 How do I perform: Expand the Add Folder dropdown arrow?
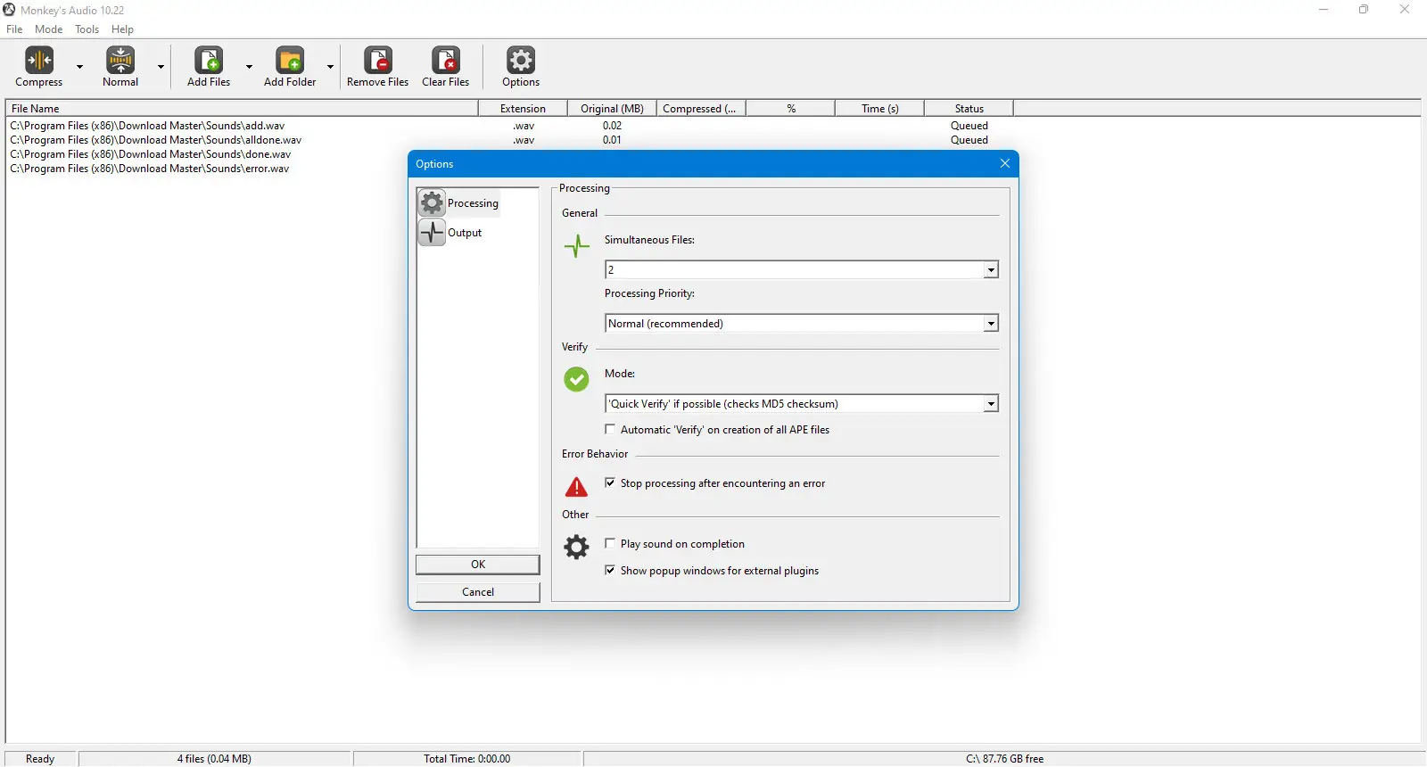pyautogui.click(x=330, y=67)
